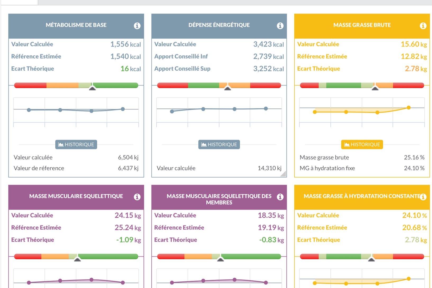Click the 19.19 kg reference value
This screenshot has width=432, height=288.
271,227
